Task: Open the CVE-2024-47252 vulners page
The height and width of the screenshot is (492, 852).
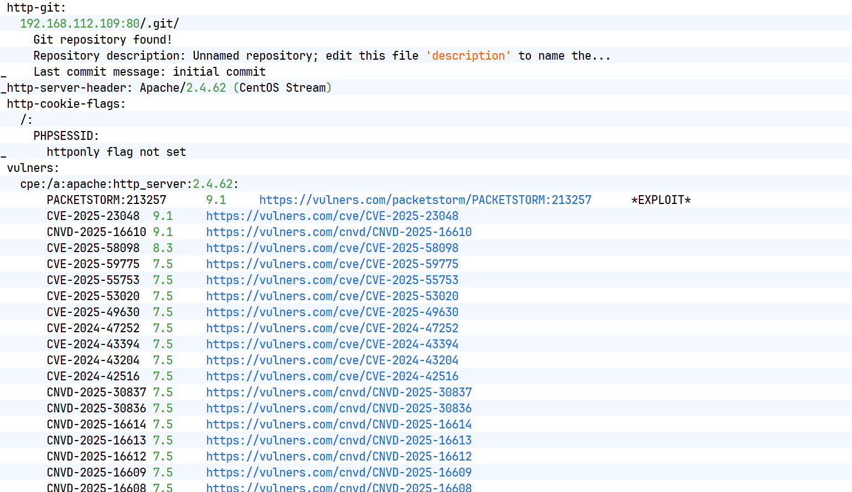Action: (x=332, y=328)
